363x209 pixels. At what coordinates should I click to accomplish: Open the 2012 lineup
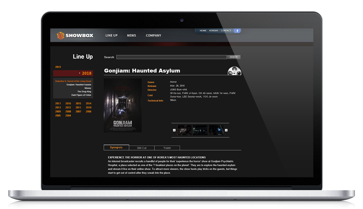[x=68, y=108]
